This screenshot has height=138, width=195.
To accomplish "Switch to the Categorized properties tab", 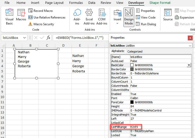I will pos(135,51).
